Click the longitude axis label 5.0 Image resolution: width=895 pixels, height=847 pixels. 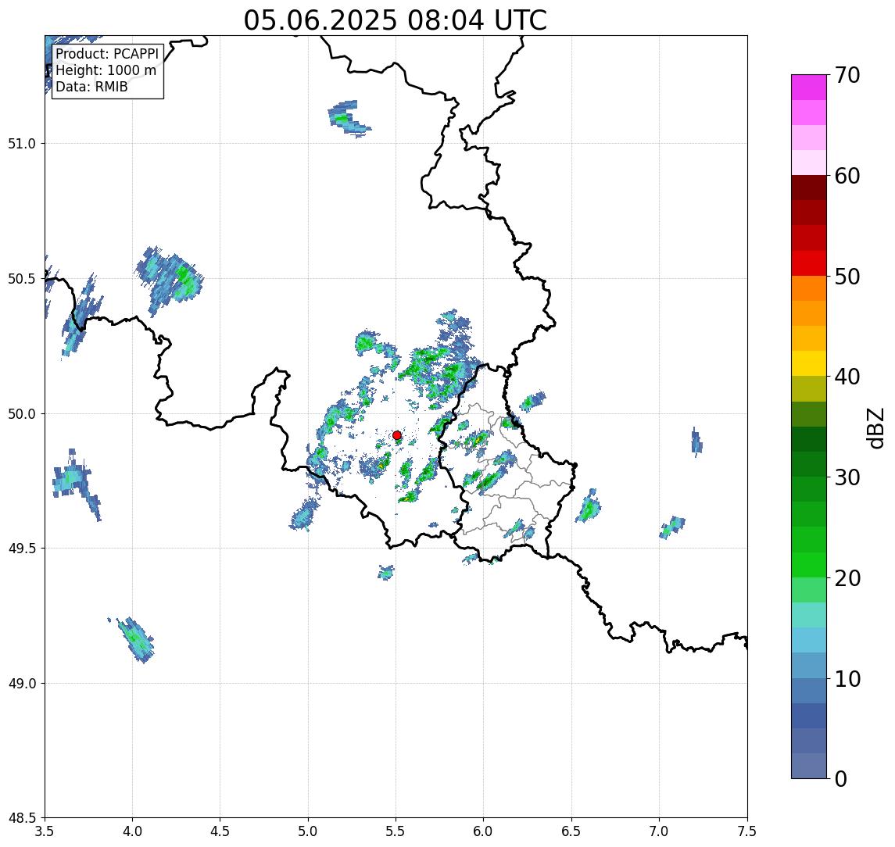[x=308, y=831]
